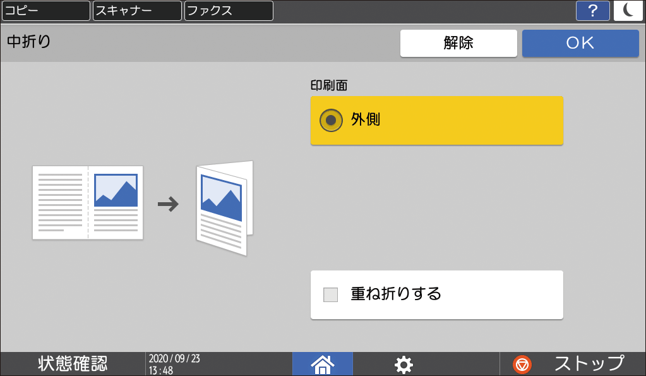Switch to the コピー tab
This screenshot has width=646, height=376.
coord(45,11)
